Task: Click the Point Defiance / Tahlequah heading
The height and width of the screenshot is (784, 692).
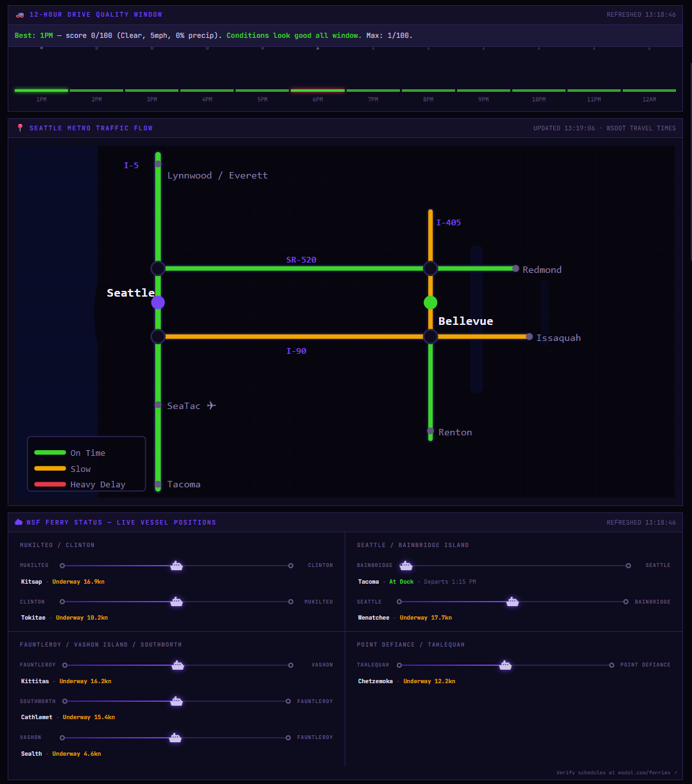Action: [x=411, y=645]
